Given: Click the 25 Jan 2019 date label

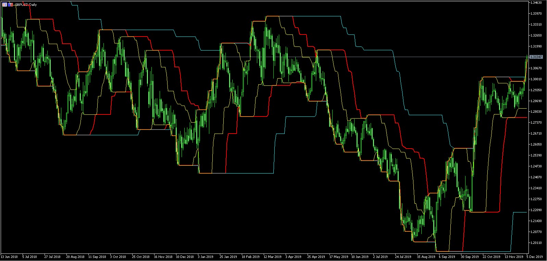Looking at the screenshot, I should tap(228, 257).
